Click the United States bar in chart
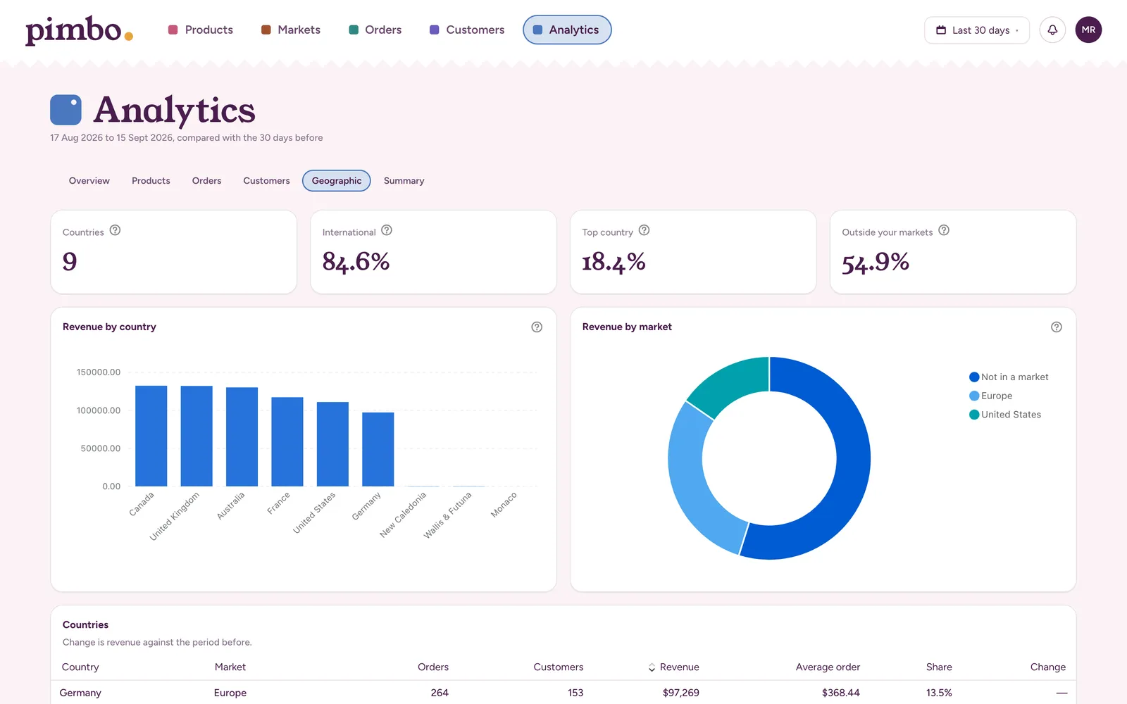This screenshot has width=1127, height=704. tap(332, 444)
